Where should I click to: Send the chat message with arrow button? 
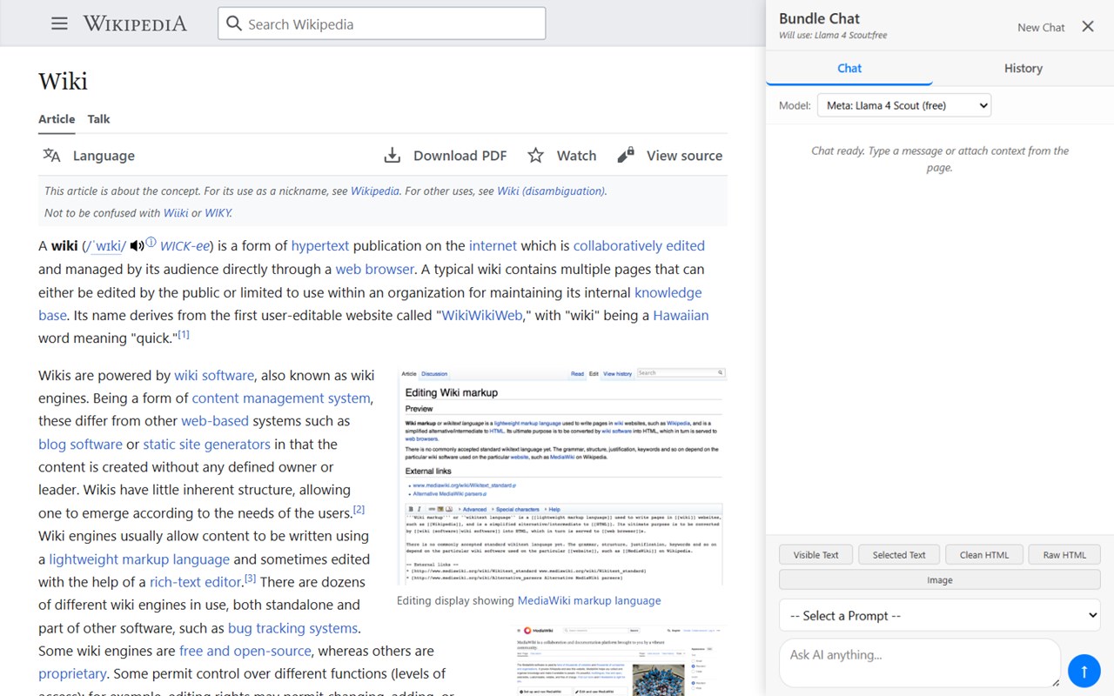pyautogui.click(x=1084, y=671)
